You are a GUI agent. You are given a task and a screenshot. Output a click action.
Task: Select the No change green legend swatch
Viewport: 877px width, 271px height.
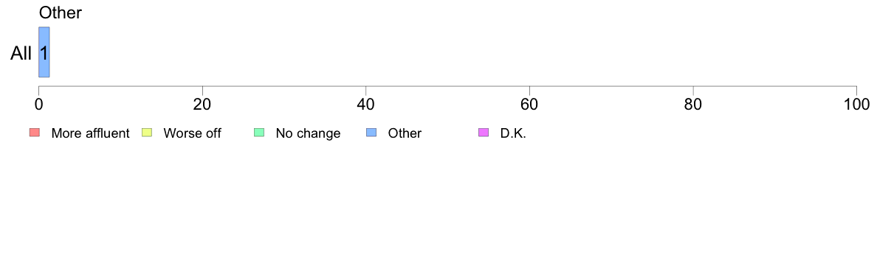click(259, 133)
